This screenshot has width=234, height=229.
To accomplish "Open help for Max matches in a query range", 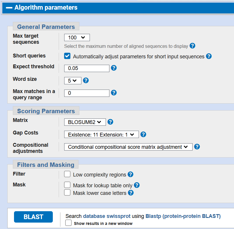I will pos(113,92).
